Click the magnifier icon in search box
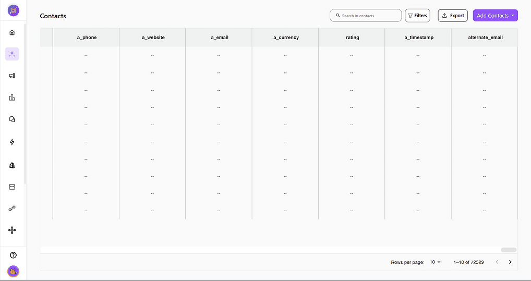 [x=337, y=16]
